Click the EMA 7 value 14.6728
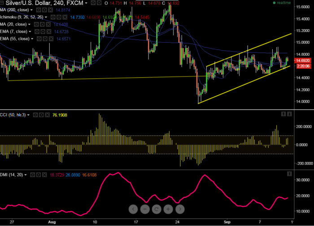314x226 pixels. 61,32
